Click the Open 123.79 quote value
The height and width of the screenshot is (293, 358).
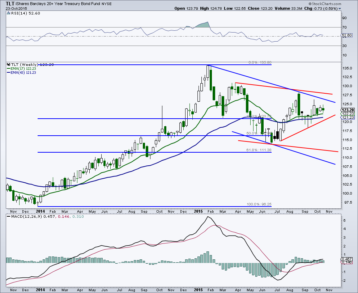coord(186,8)
